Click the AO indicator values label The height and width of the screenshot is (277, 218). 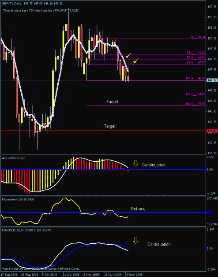13,158
